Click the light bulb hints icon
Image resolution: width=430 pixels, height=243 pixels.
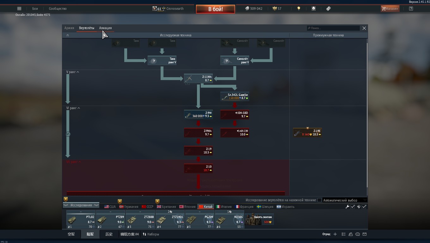pyautogui.click(x=298, y=9)
